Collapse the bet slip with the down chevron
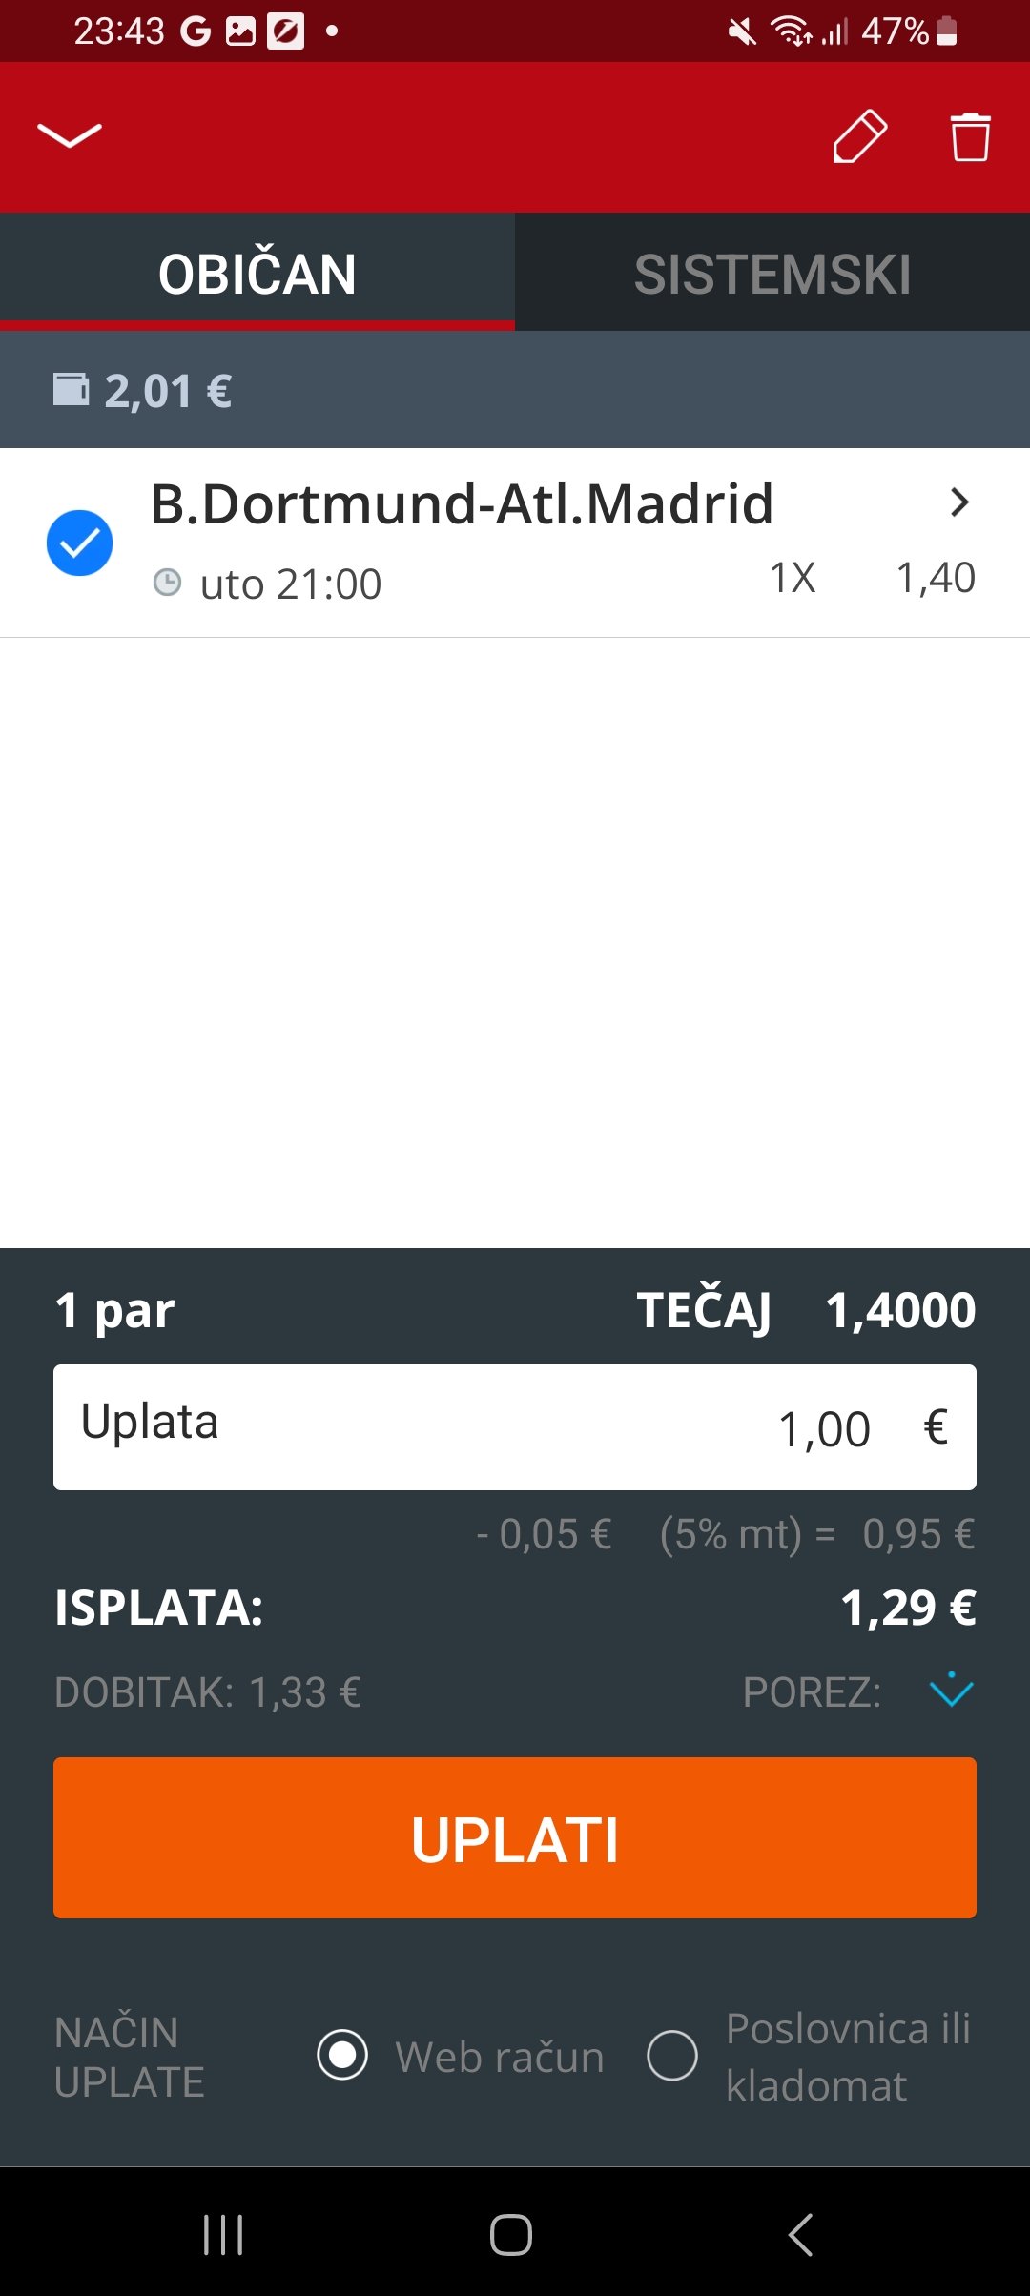The image size is (1030, 2296). [x=69, y=136]
